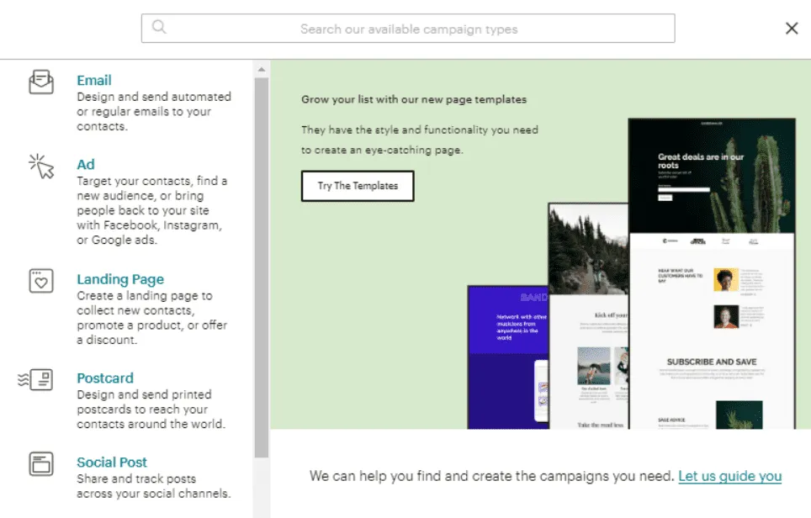Open the Email campaign type

(94, 81)
